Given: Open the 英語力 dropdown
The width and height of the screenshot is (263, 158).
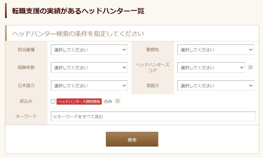Looking at the screenshot, I should coord(216,85).
